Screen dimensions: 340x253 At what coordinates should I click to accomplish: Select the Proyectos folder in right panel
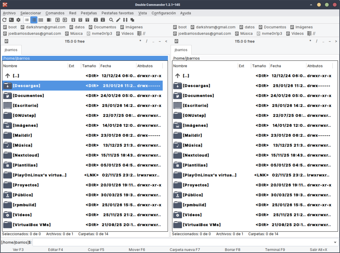click(195, 185)
